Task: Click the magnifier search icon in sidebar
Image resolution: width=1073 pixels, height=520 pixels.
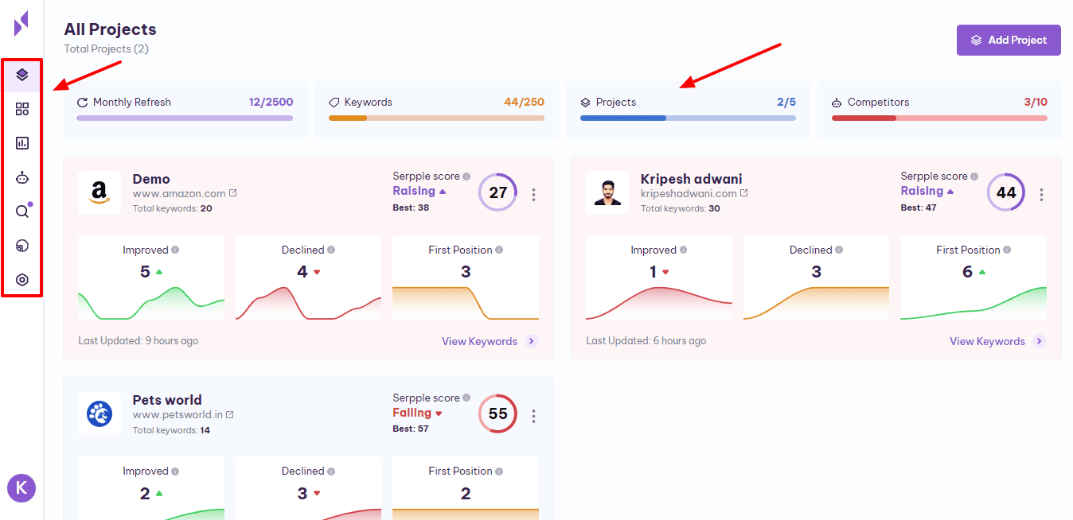Action: pyautogui.click(x=22, y=211)
